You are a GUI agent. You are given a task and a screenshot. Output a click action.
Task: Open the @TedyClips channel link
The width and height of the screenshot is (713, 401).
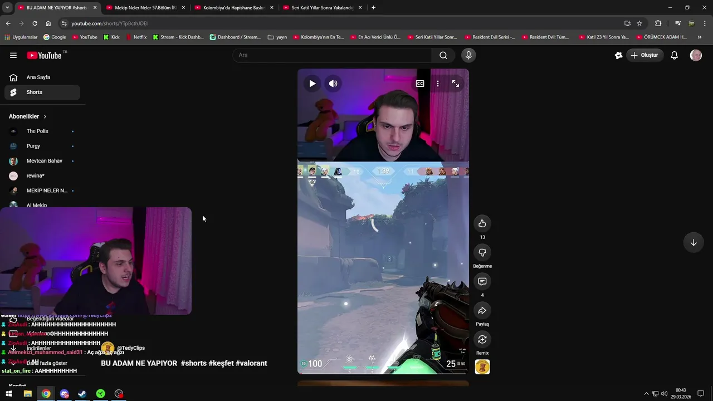tap(130, 348)
